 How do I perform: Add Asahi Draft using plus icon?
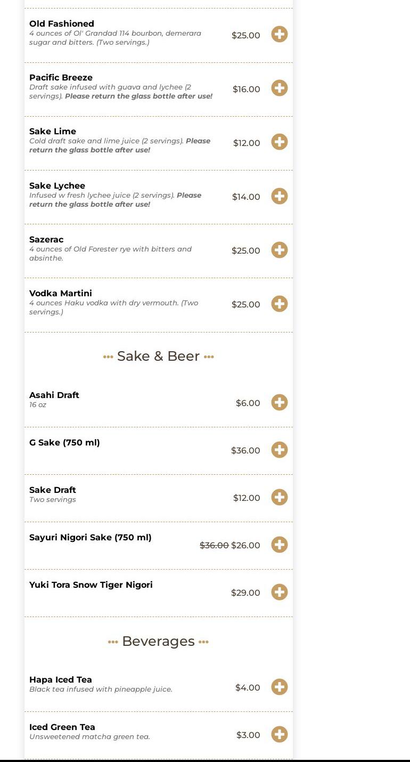point(279,402)
